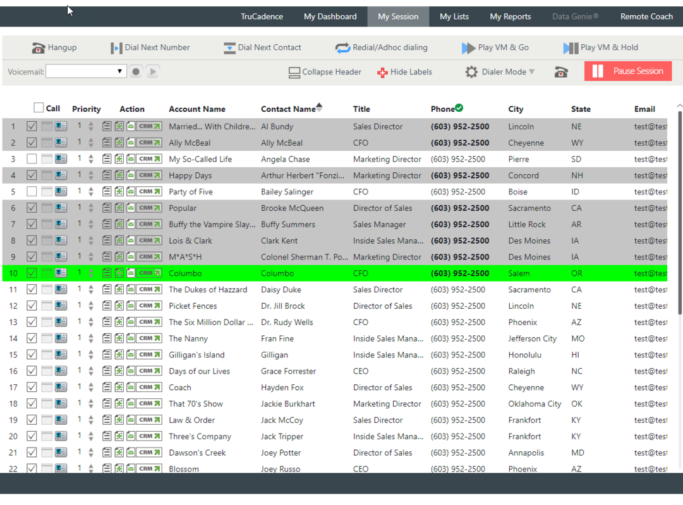Open the Voicemail dropdown
This screenshot has height=505, width=683.
tap(119, 71)
